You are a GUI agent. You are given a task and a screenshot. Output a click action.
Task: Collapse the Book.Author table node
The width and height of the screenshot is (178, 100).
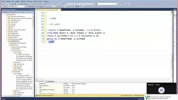click(11, 51)
